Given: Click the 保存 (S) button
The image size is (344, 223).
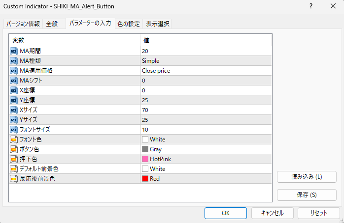Looking at the screenshot, I should (x=307, y=195).
